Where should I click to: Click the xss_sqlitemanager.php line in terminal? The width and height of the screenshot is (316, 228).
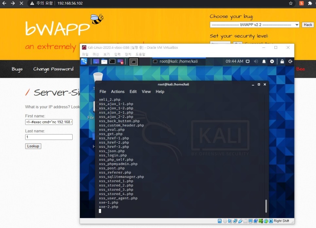point(121,177)
